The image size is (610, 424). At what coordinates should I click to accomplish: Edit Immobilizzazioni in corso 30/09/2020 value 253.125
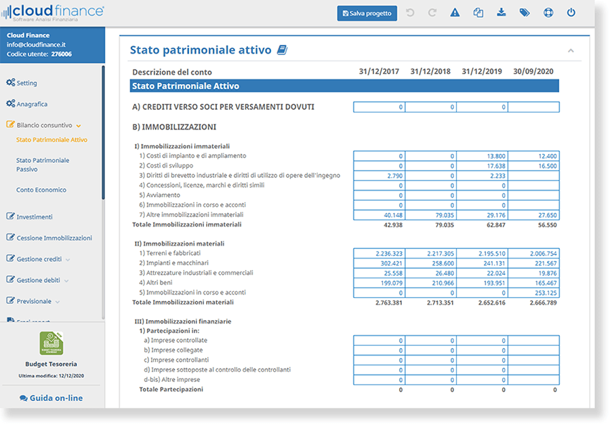click(x=534, y=293)
